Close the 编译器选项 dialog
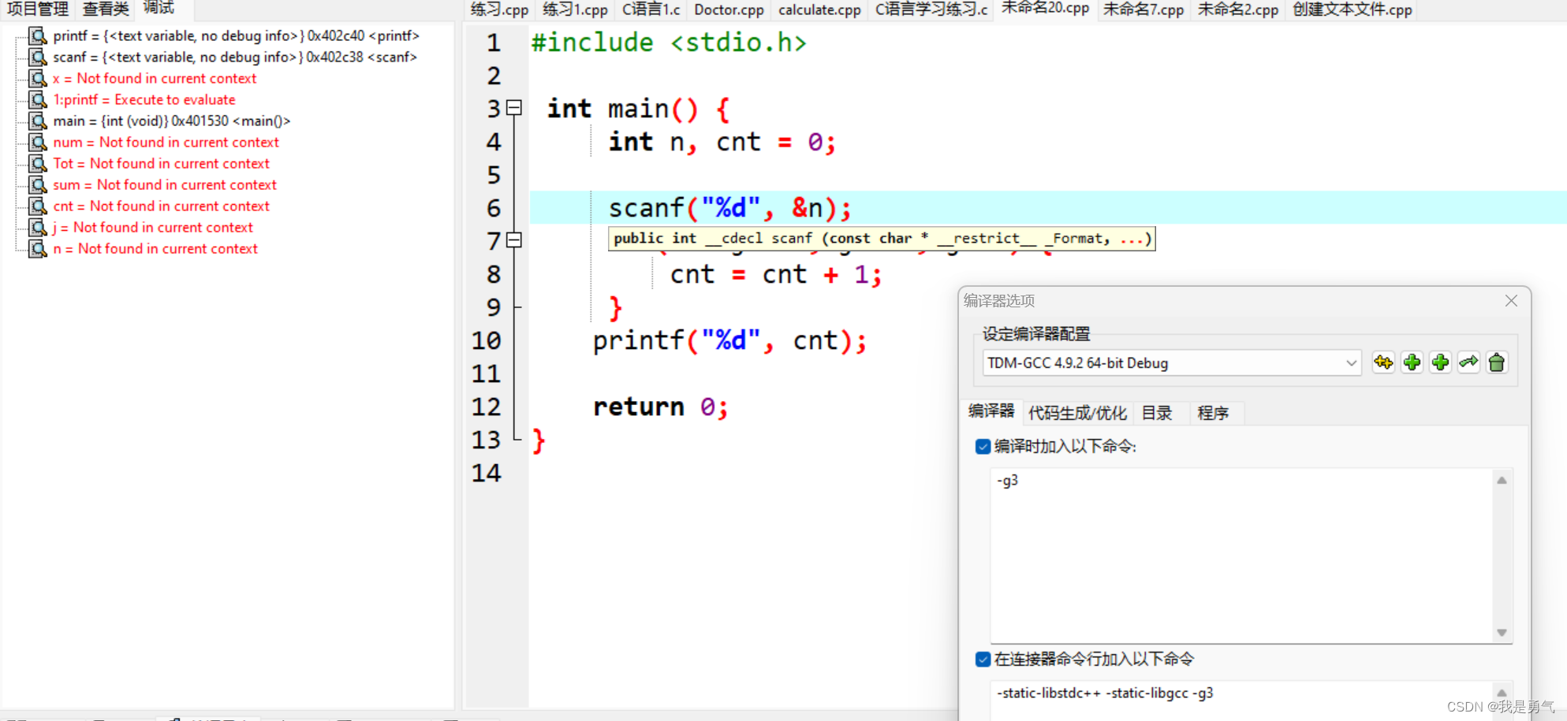Screen dimensions: 1567x721 tap(1511, 300)
